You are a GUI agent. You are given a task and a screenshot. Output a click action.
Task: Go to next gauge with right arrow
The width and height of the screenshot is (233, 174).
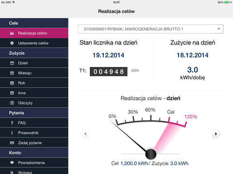point(216,134)
